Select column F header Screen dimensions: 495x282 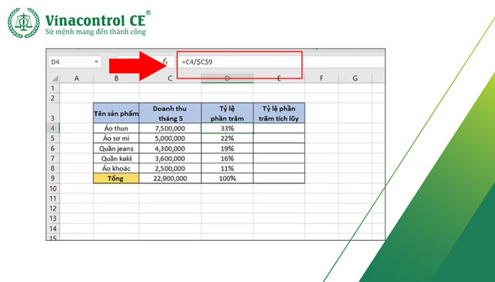[x=321, y=78]
